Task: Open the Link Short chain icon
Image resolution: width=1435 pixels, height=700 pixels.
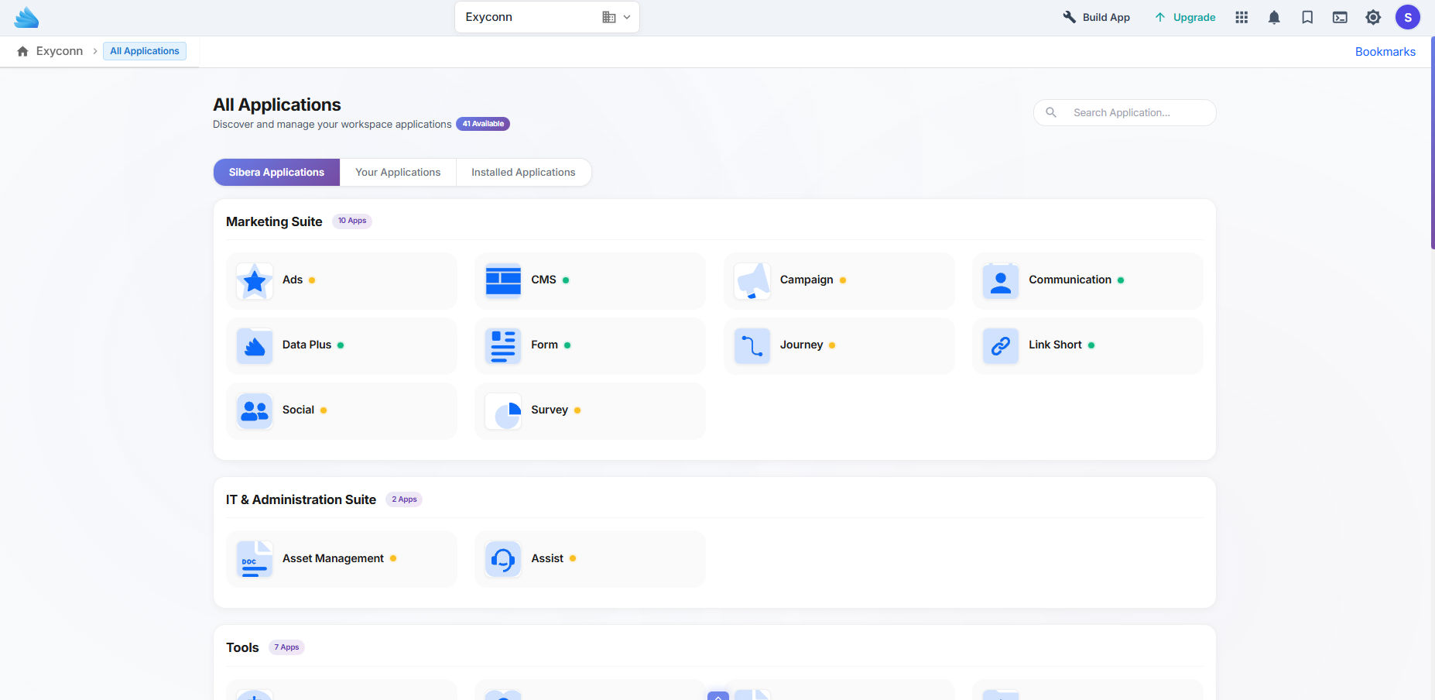Action: click(x=1000, y=345)
